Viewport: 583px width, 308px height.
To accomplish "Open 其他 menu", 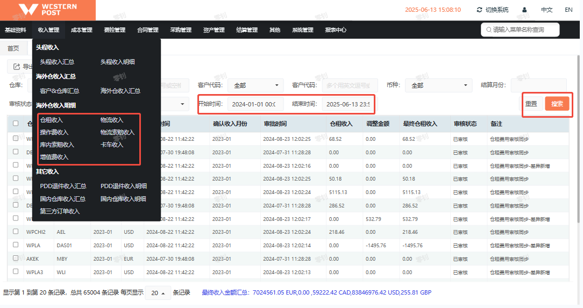I will coord(275,30).
